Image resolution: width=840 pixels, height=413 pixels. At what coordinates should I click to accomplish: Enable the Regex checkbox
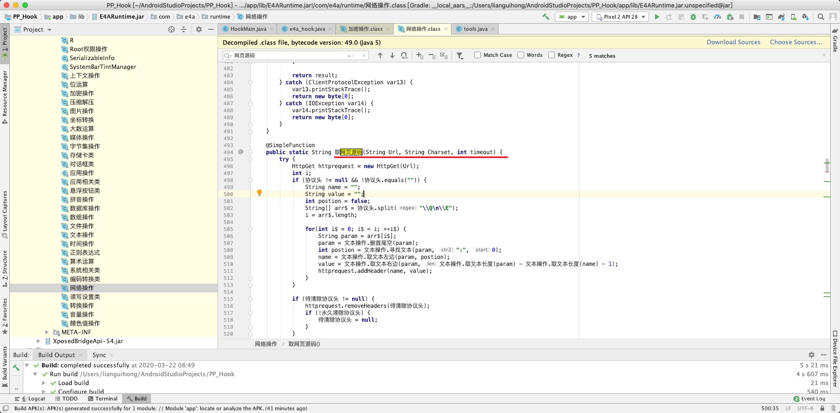pyautogui.click(x=552, y=55)
